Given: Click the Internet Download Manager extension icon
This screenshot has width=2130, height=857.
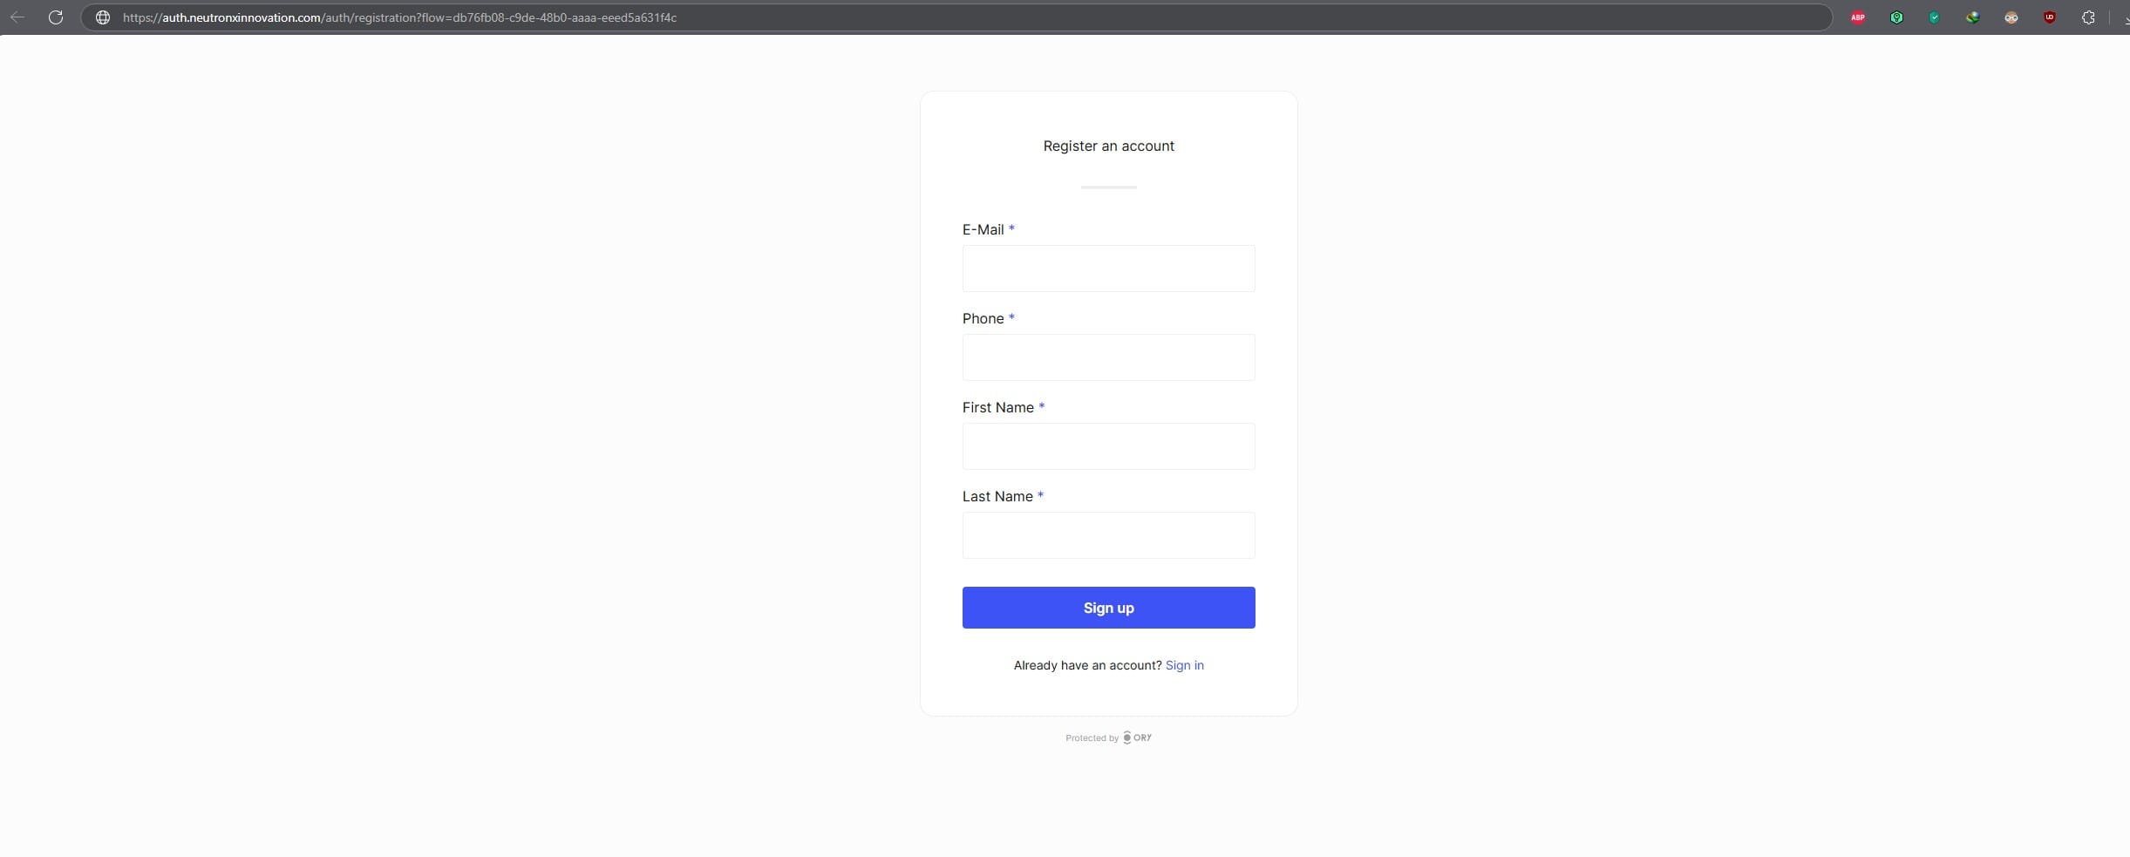Looking at the screenshot, I should click(x=1972, y=17).
